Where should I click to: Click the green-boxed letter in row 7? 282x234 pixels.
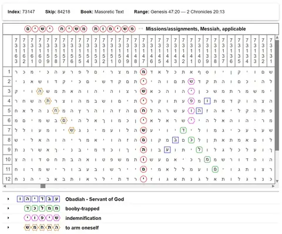point(183,130)
